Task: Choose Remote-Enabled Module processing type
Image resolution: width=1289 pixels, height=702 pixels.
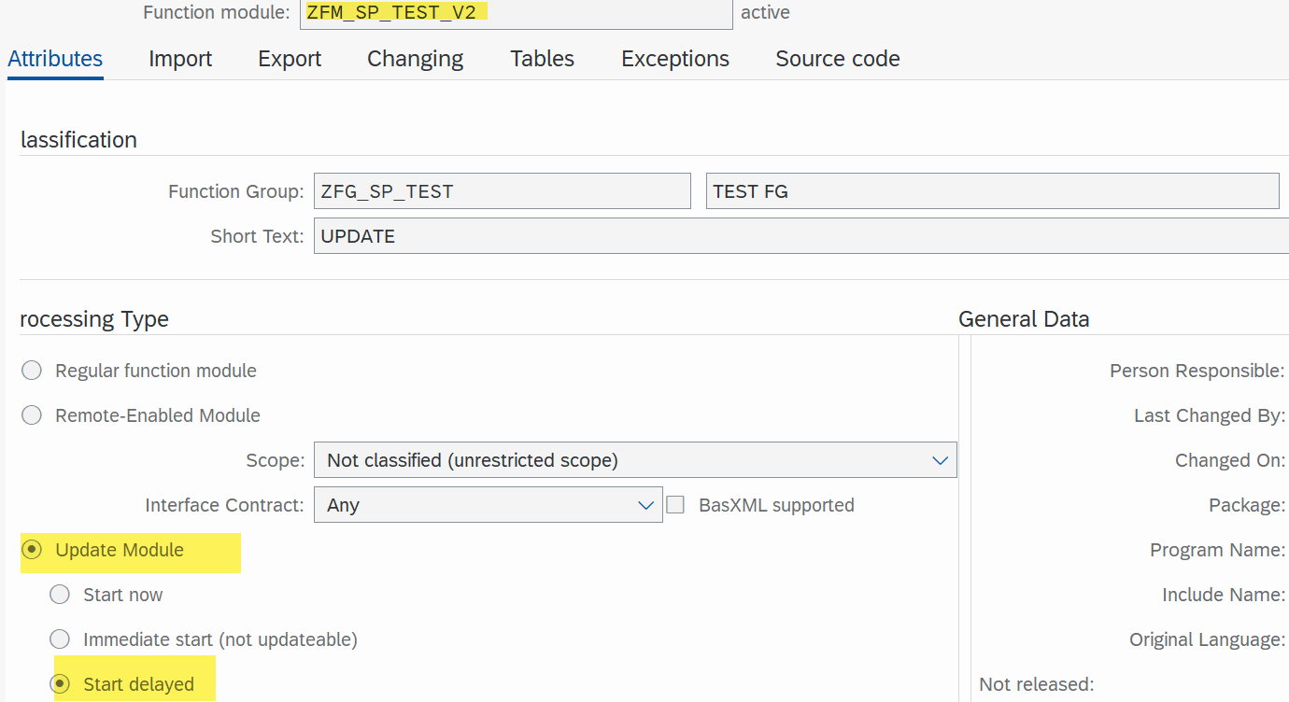Action: click(31, 414)
